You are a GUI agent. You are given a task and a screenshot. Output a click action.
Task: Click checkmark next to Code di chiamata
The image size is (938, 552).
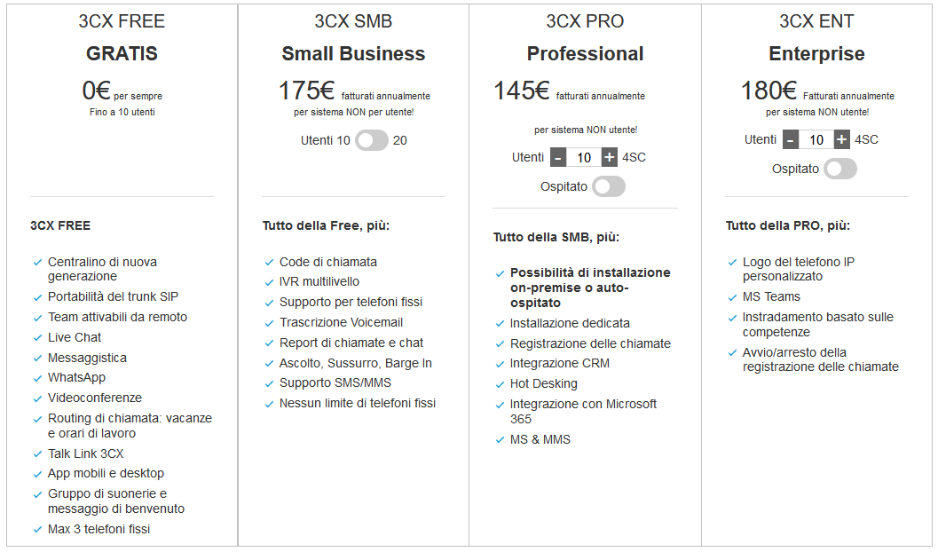point(269,262)
